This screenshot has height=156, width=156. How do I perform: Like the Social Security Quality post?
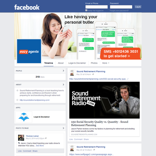point(71,139)
